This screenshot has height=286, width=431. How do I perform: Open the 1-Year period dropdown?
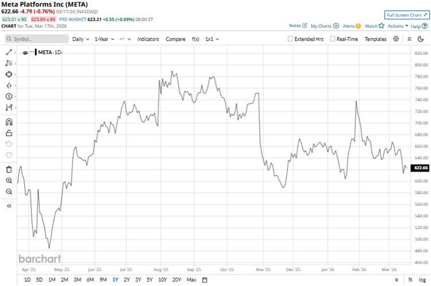pos(104,39)
